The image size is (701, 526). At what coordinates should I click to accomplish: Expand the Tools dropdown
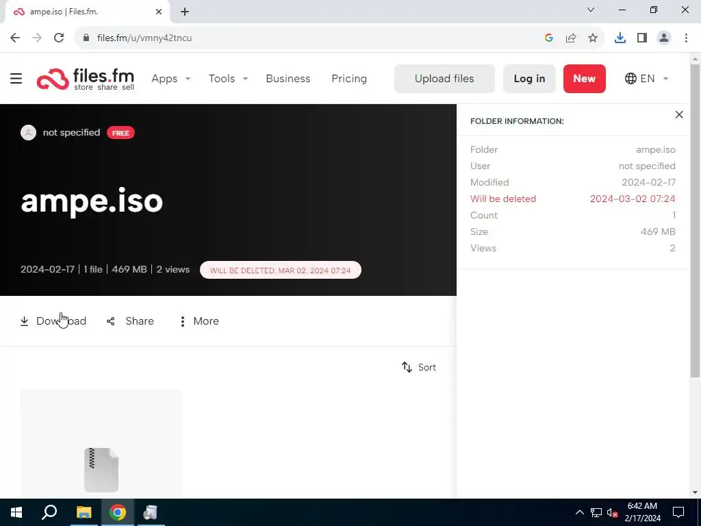228,79
